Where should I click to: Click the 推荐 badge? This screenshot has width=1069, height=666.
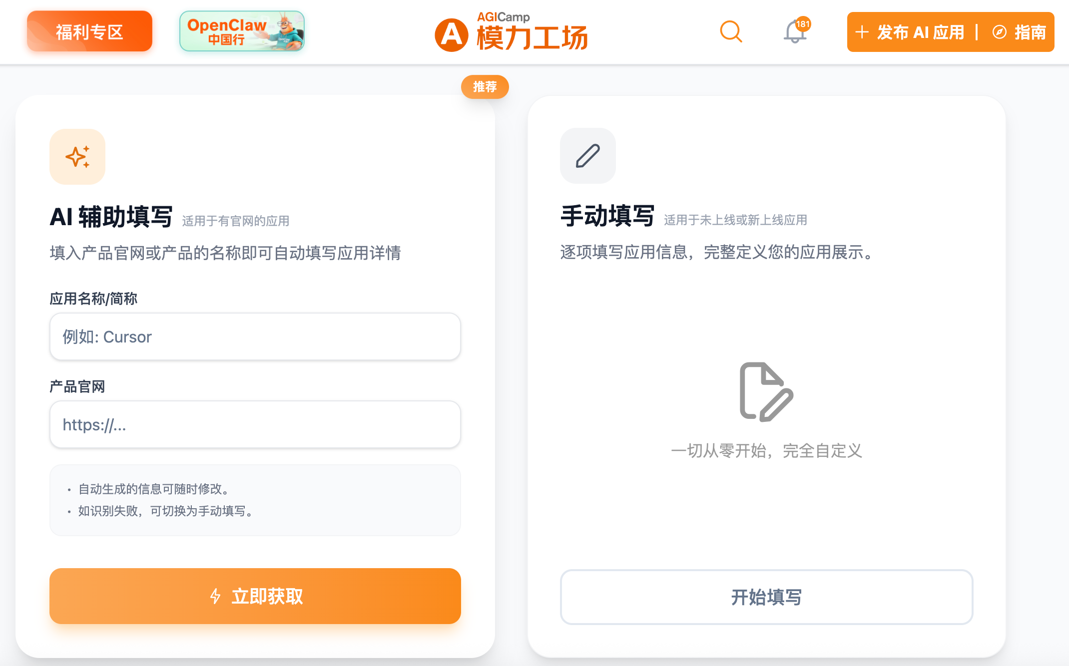(485, 87)
